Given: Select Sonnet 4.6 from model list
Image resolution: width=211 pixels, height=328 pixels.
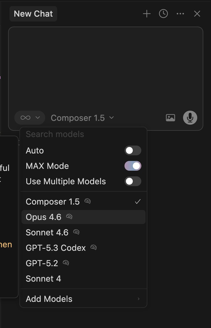Looking at the screenshot, I should (47, 232).
